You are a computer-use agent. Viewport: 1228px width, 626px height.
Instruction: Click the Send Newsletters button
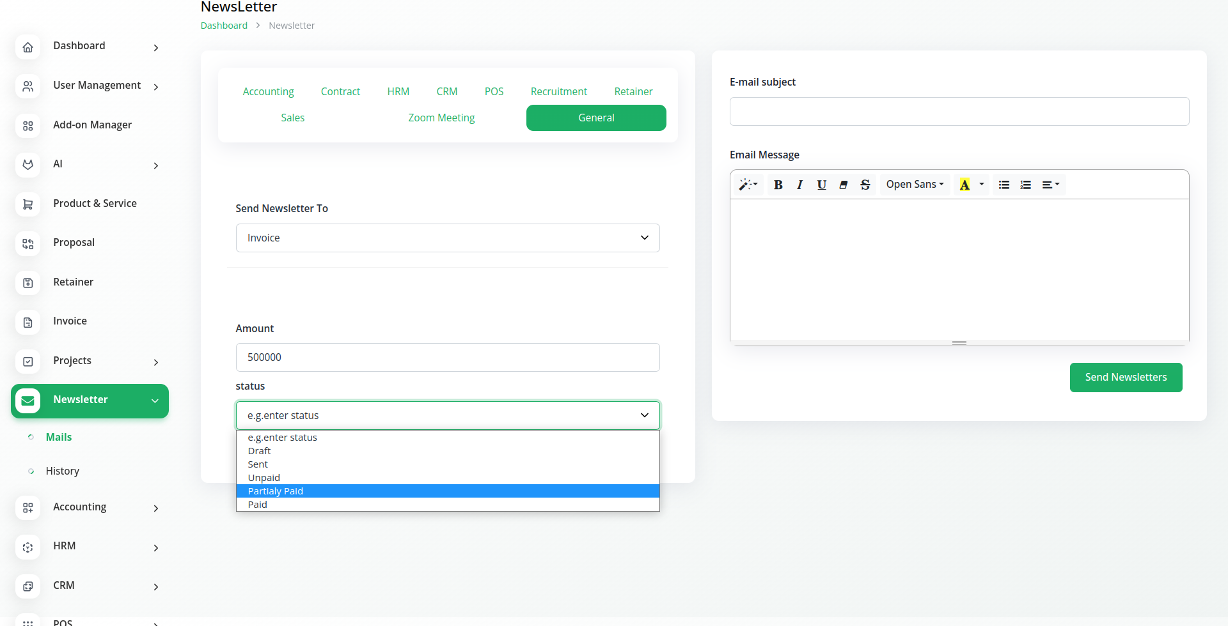point(1125,378)
